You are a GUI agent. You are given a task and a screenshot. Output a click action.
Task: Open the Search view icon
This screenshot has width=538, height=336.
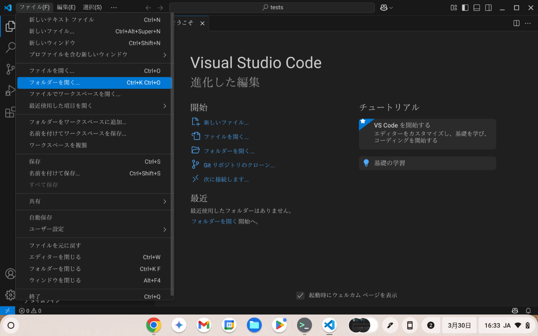click(10, 48)
